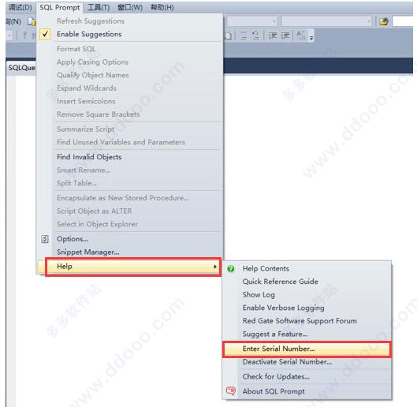Select Find Invalid Objects

click(89, 157)
